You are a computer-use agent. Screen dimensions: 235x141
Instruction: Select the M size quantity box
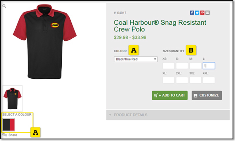click(195, 66)
